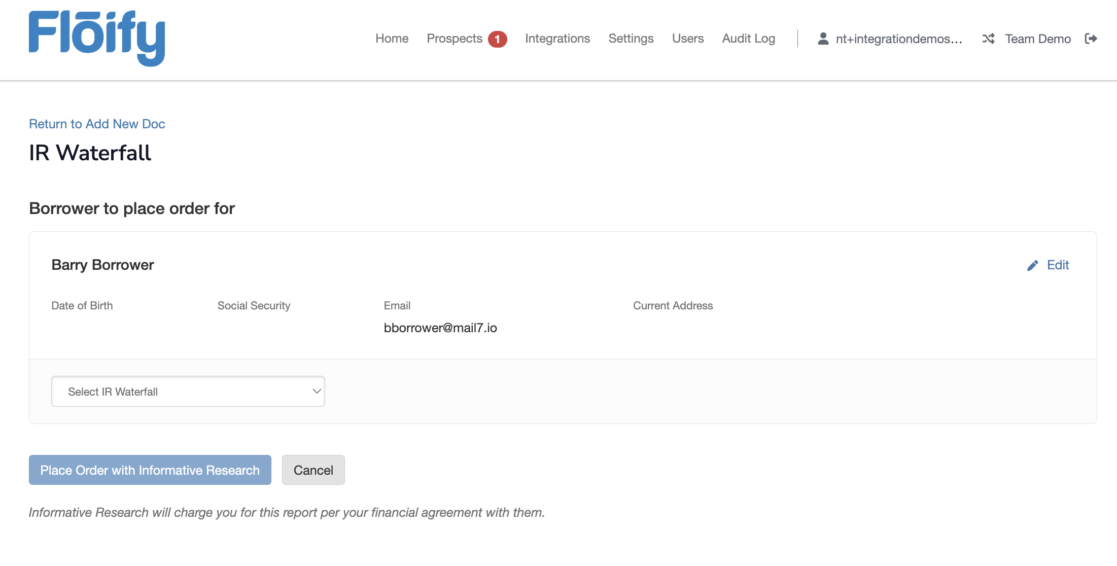Image resolution: width=1117 pixels, height=566 pixels.
Task: Navigate to the Home menu item
Action: click(x=392, y=38)
